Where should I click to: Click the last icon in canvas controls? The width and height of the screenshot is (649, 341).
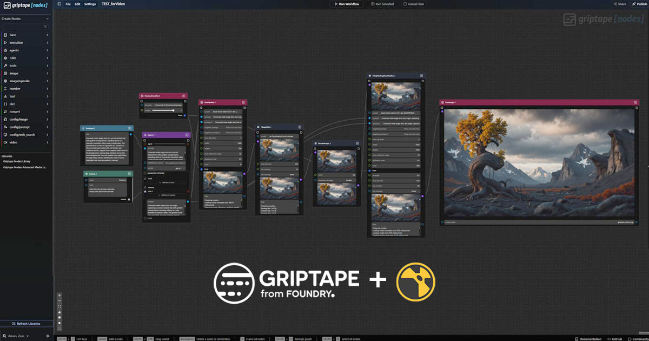(x=59, y=329)
